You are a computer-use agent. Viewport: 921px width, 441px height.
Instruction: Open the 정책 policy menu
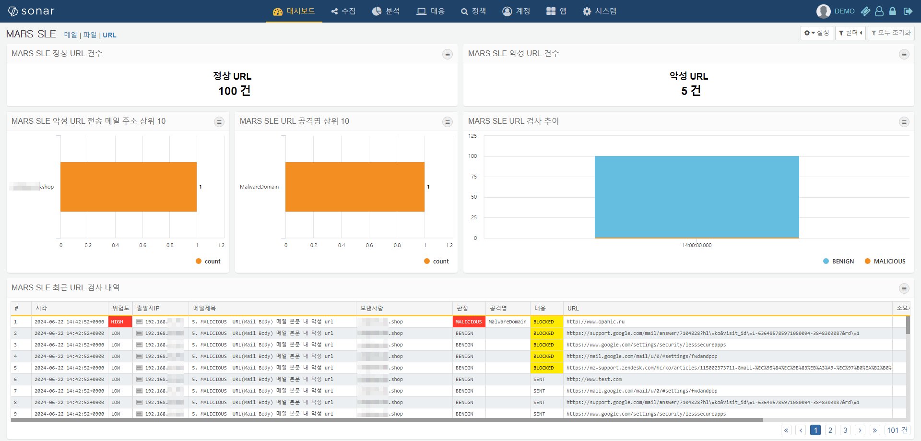tap(473, 11)
